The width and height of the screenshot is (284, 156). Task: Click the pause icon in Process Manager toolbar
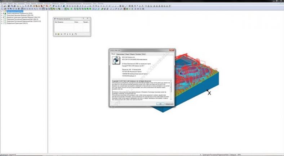(58, 34)
